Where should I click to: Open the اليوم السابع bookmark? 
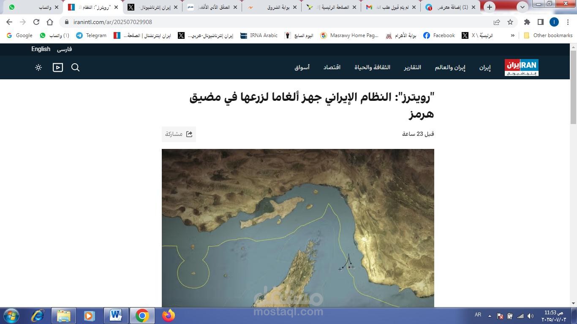(x=299, y=35)
